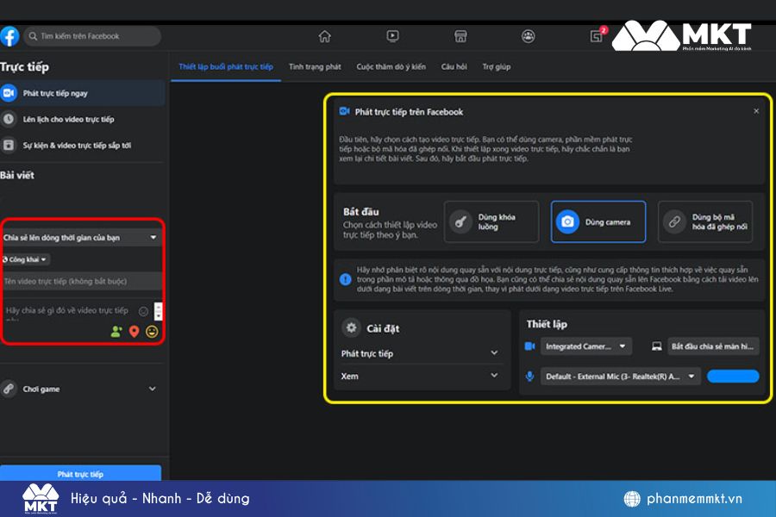
Task: Select Lên lịch cho video trực tiếp
Action: point(82,119)
